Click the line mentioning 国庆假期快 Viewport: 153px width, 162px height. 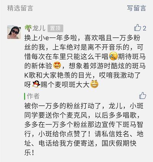point(81,143)
